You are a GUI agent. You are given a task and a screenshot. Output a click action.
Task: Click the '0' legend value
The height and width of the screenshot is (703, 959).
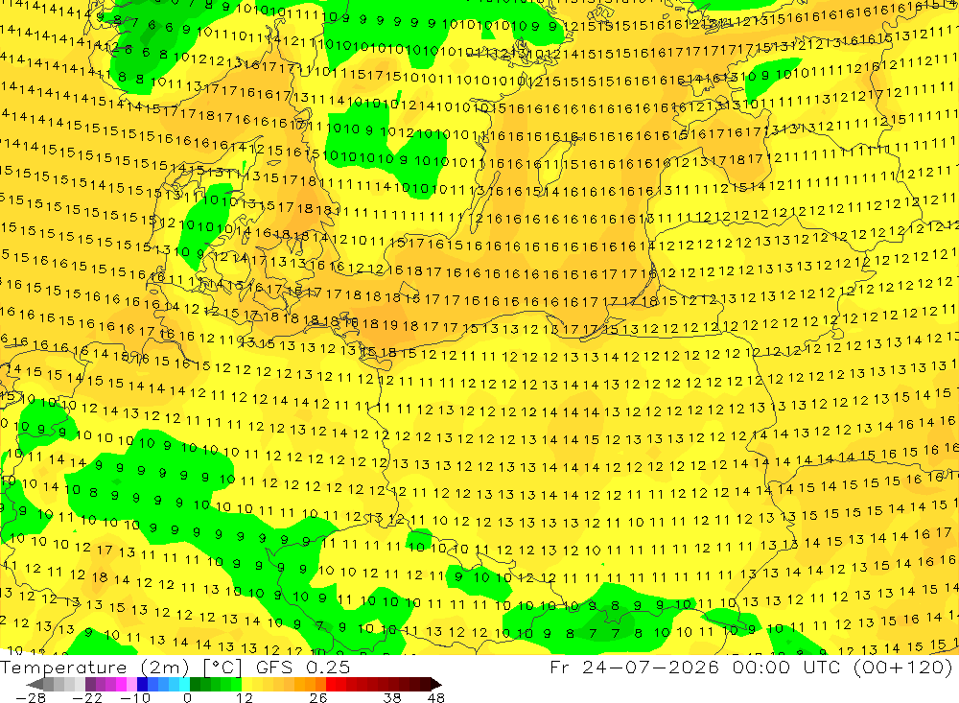coord(187,697)
